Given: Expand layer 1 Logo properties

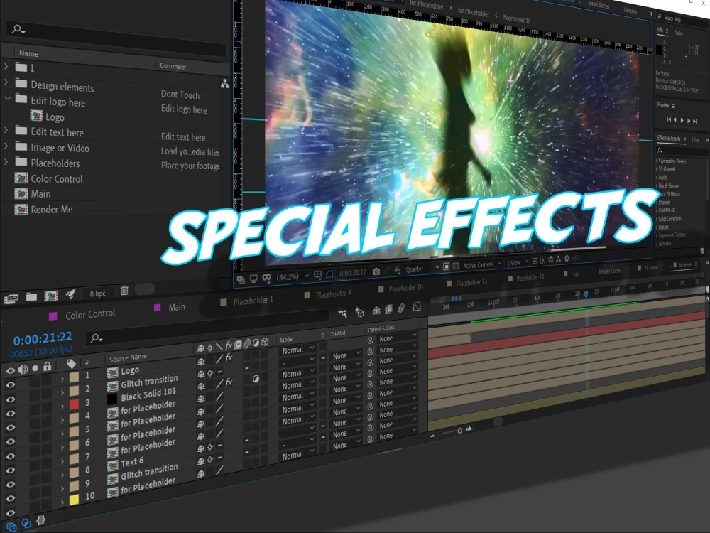Looking at the screenshot, I should coord(62,379).
